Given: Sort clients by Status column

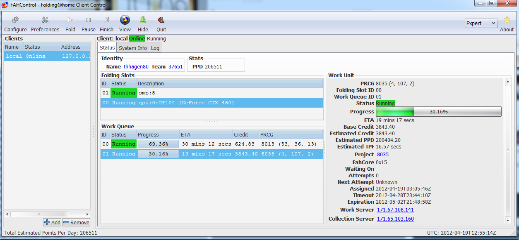Looking at the screenshot, I should point(41,47).
